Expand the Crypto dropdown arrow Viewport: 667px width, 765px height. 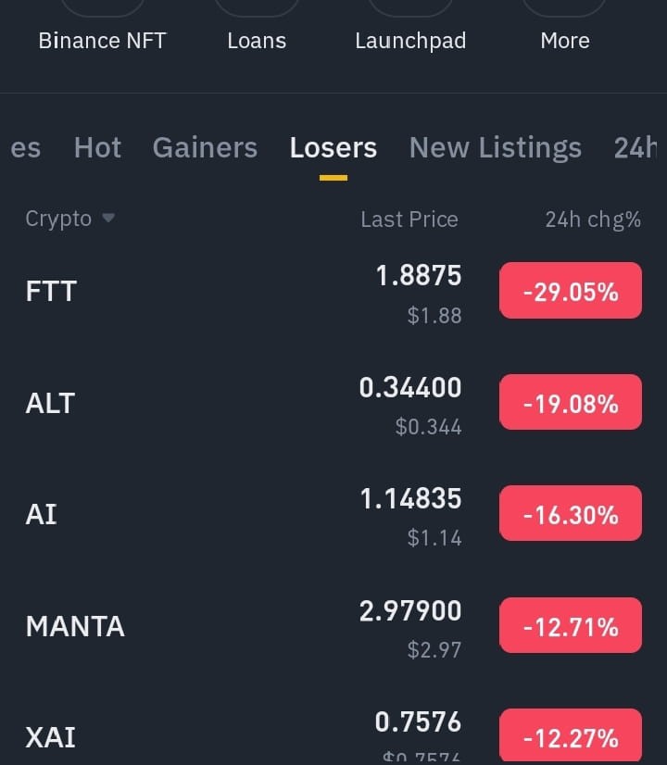coord(108,218)
